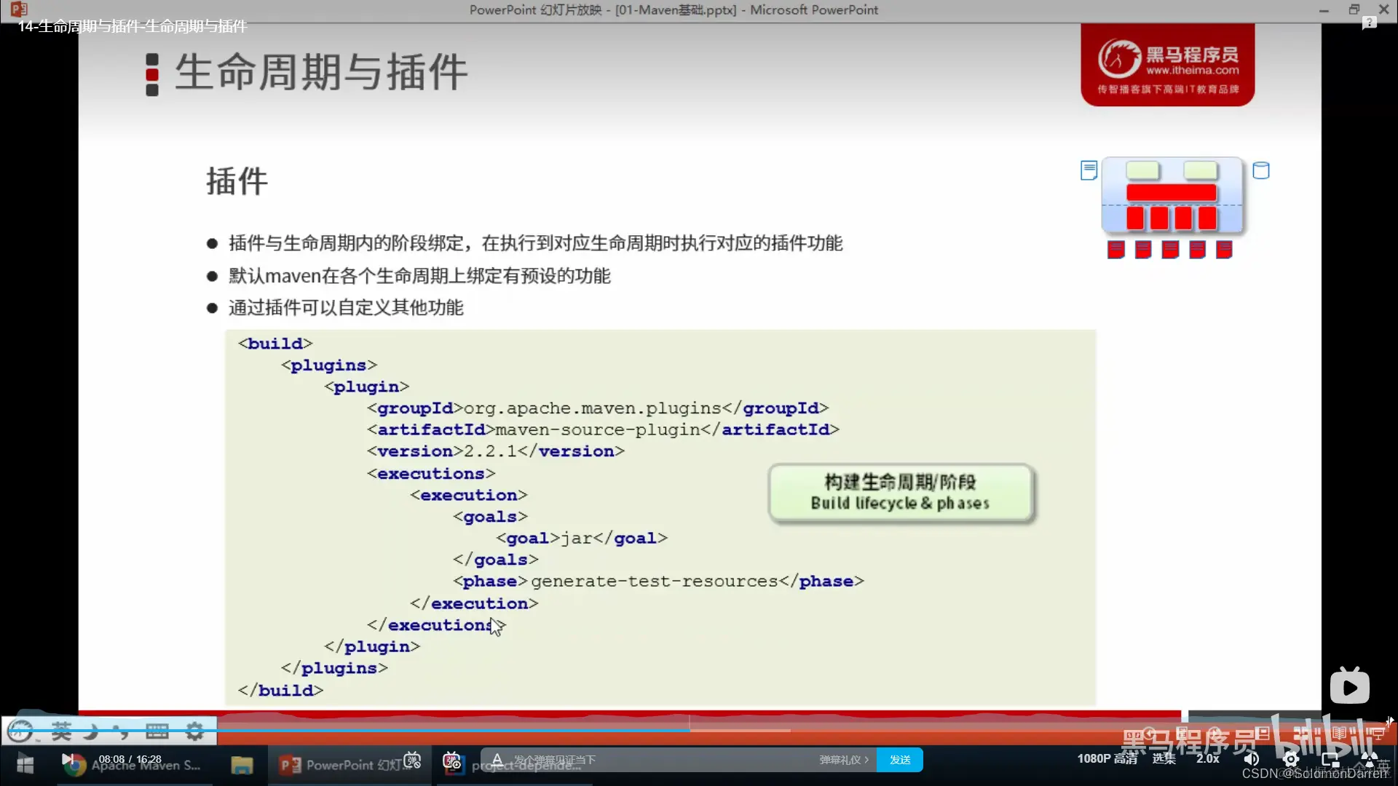Click the large Bilibili play overlay button
The width and height of the screenshot is (1398, 786).
(1349, 686)
